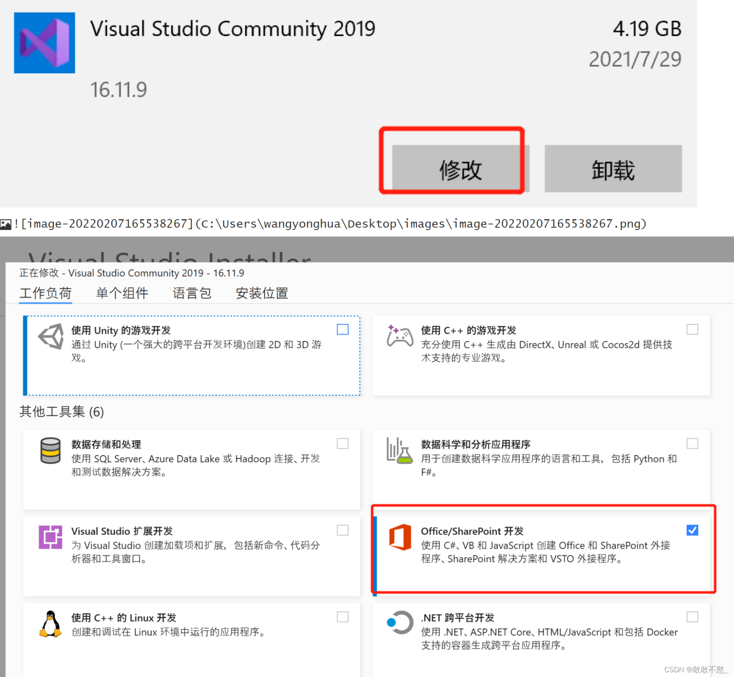
Task: Select the .NET 跨平台开发 title
Action: click(x=458, y=618)
